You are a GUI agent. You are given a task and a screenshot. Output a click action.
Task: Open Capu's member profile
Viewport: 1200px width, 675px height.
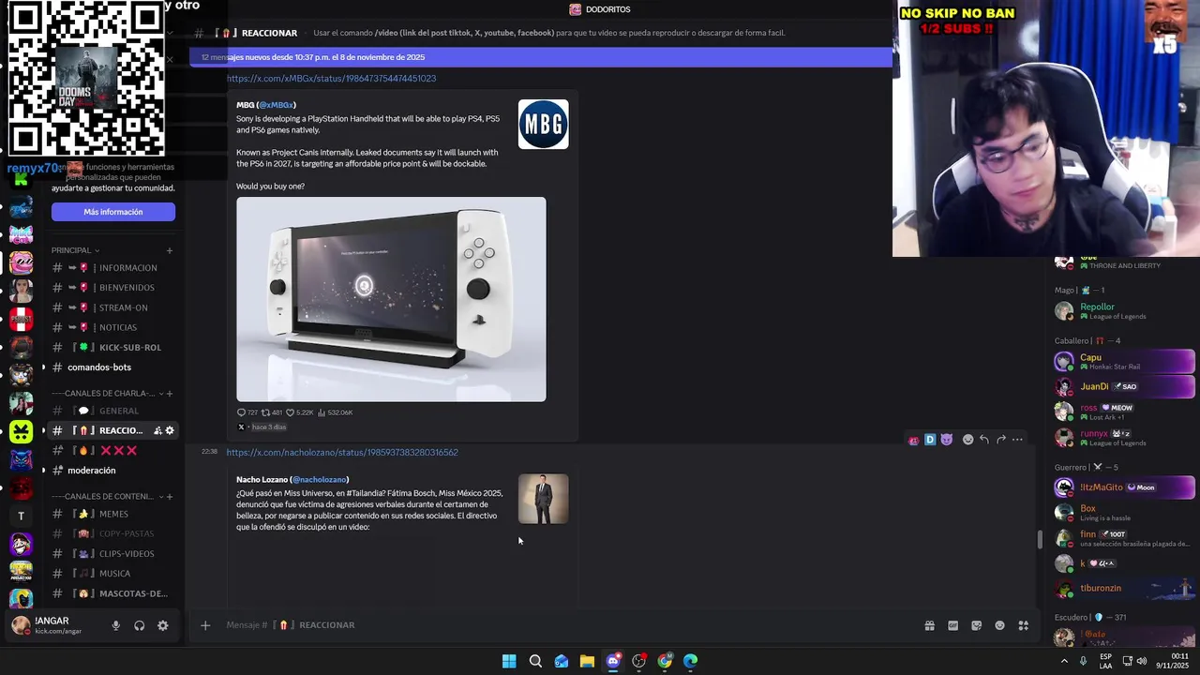click(x=1123, y=362)
